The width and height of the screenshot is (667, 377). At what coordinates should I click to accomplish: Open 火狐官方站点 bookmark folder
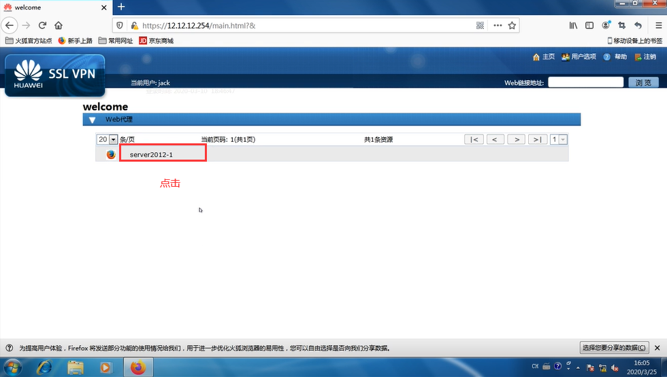click(29, 41)
